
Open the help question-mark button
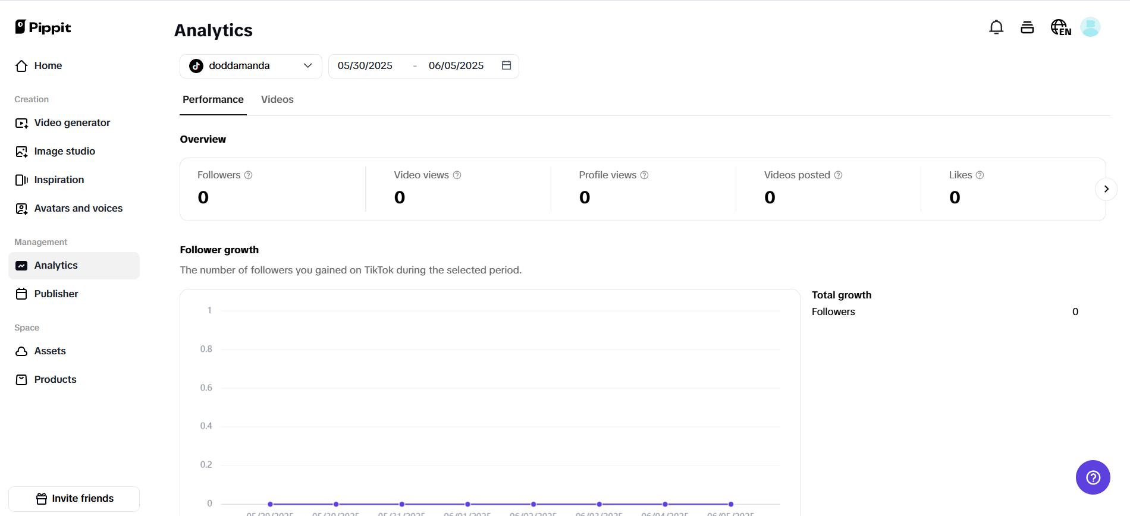pos(1093,477)
